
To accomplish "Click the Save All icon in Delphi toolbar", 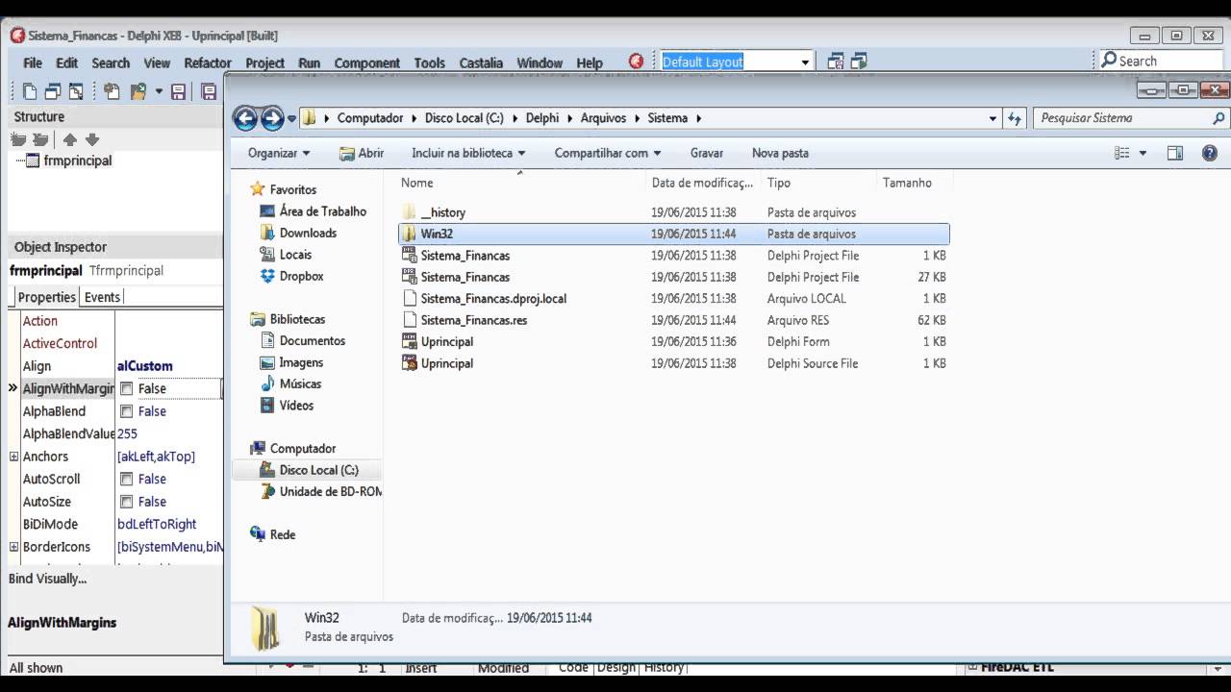I will pos(209,92).
